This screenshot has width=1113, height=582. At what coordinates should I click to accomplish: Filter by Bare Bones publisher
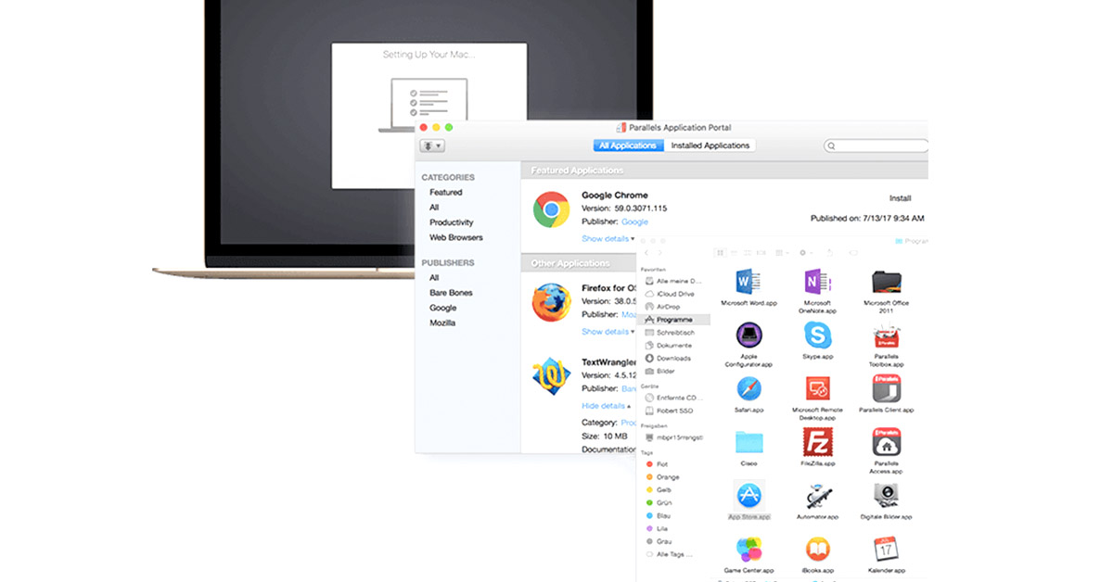(451, 293)
